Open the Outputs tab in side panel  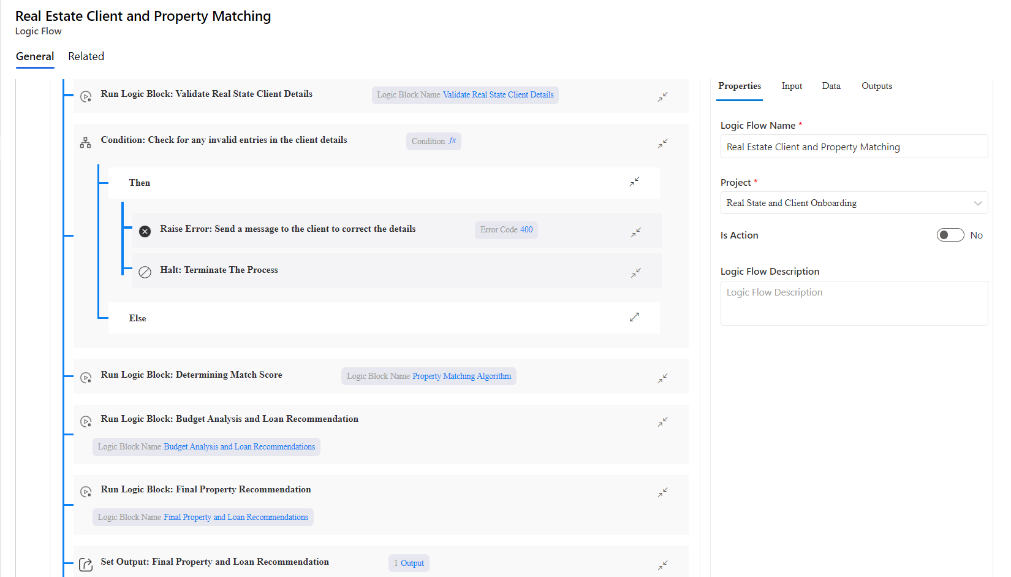point(876,86)
